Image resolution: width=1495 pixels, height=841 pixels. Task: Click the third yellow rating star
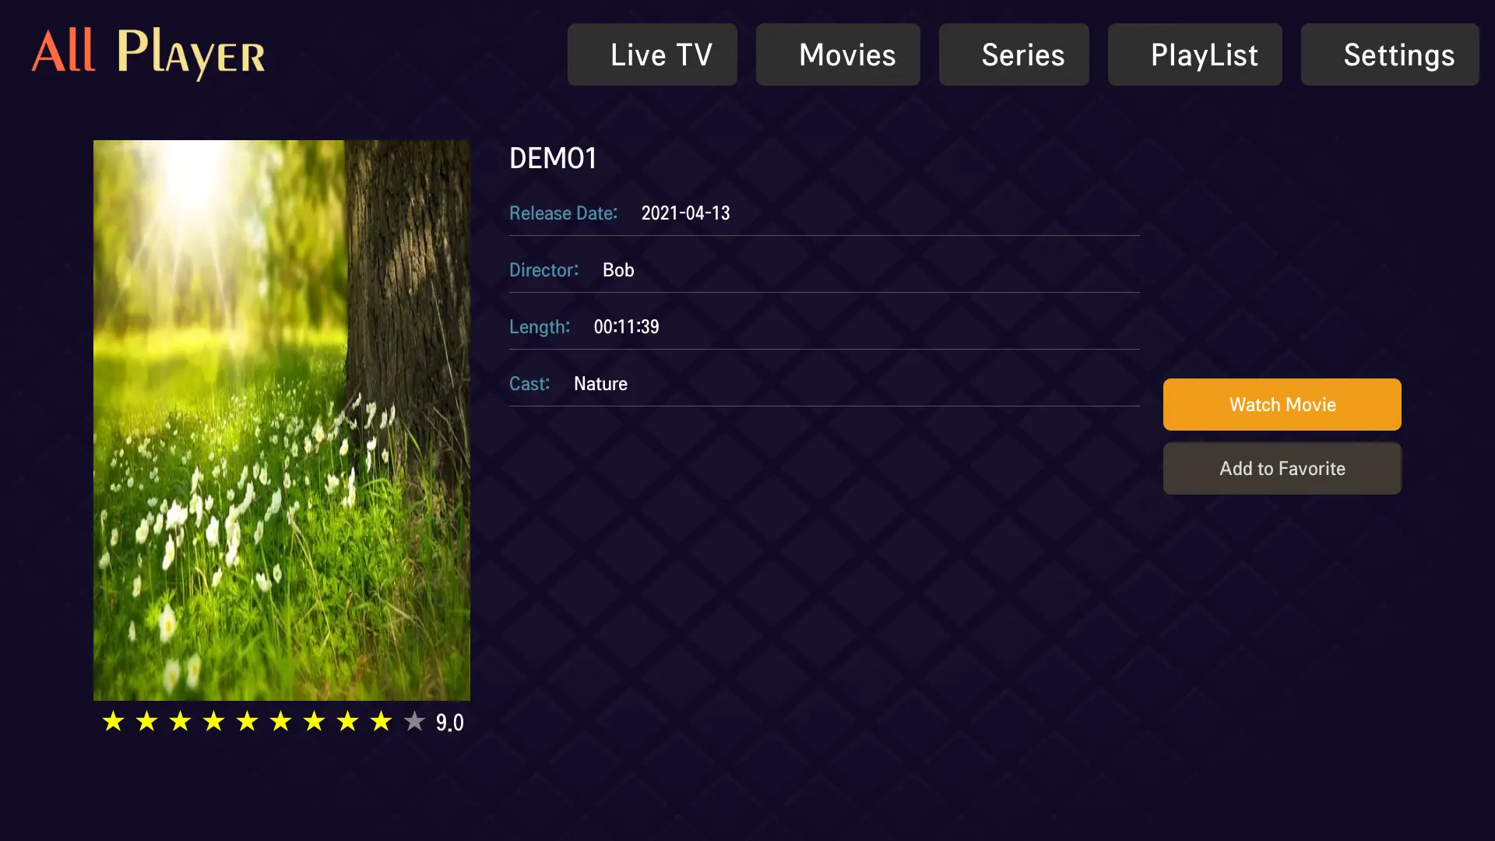(180, 721)
